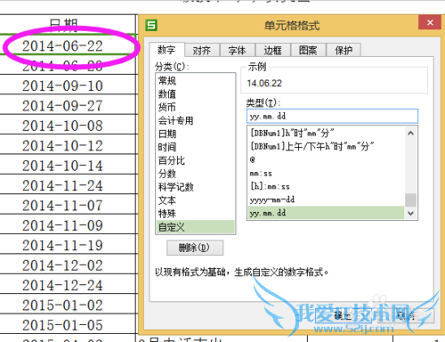Select 自定义 category
Viewport: 445px width, 342px height.
195,227
